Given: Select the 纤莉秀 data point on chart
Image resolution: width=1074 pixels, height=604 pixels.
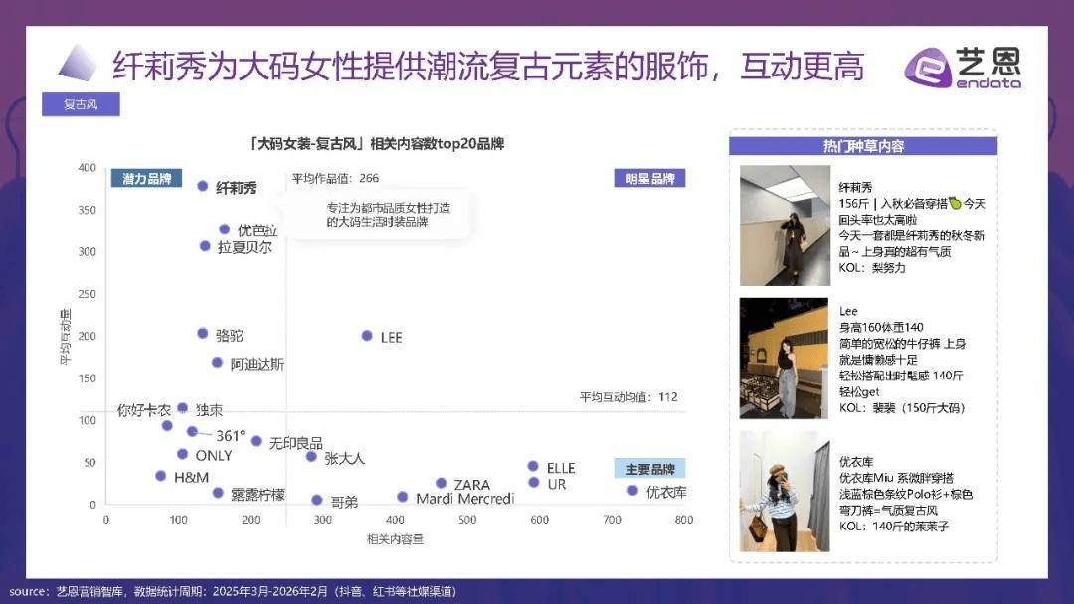Looking at the screenshot, I should click(203, 186).
